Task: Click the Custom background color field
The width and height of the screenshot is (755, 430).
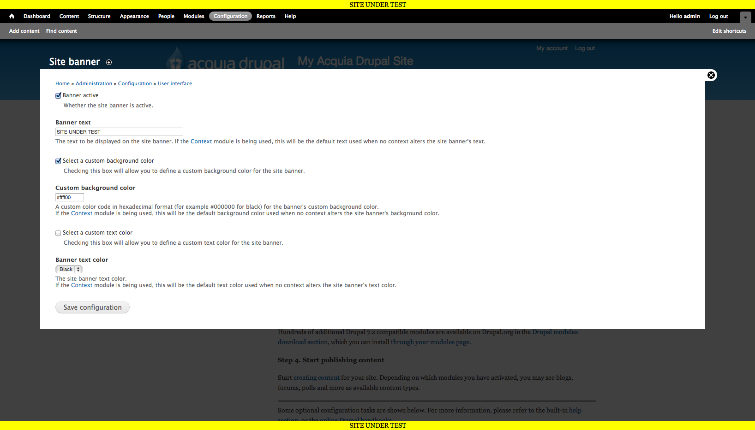Action: tap(70, 197)
